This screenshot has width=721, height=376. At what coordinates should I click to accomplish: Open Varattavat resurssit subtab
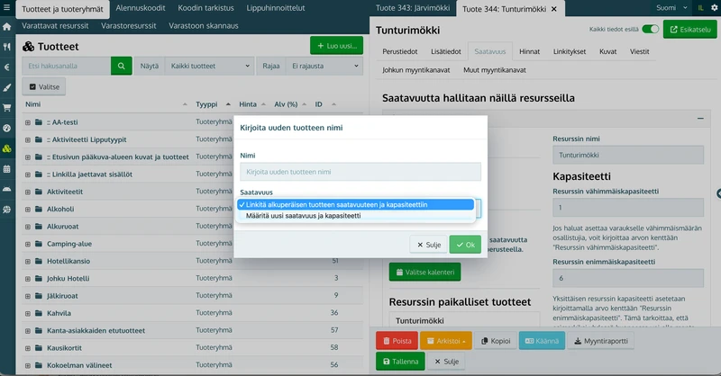point(55,26)
